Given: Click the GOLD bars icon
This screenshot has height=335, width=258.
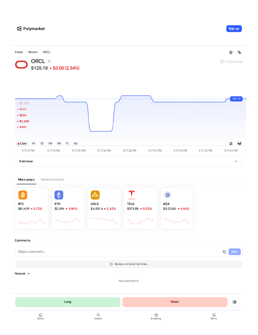Looking at the screenshot, I should [x=95, y=195].
